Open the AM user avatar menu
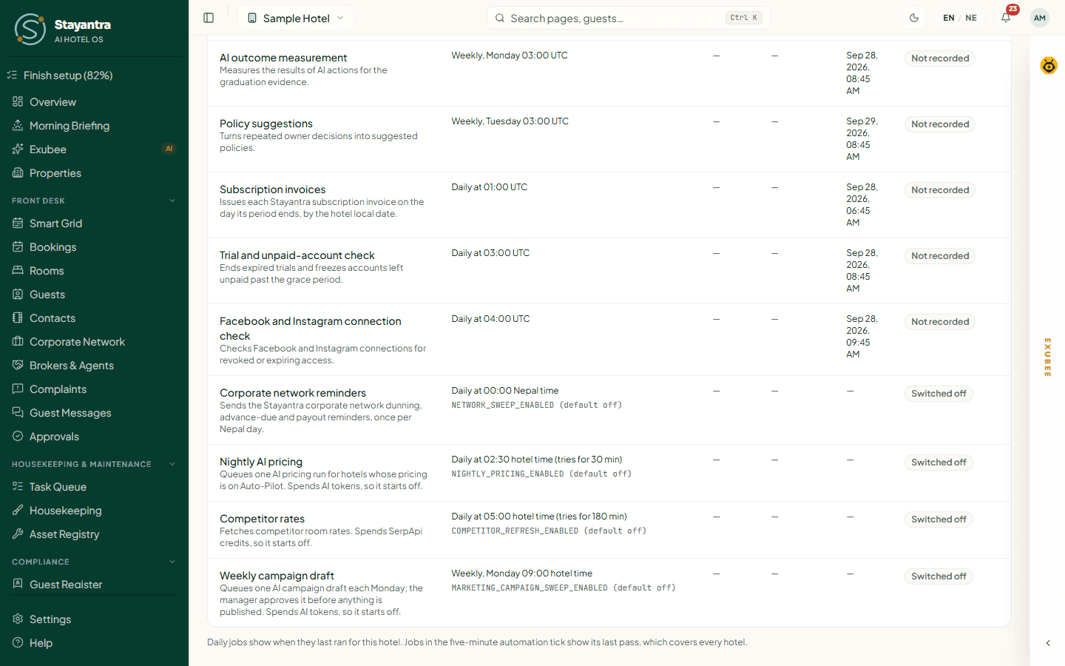This screenshot has width=1065, height=666. [x=1040, y=18]
